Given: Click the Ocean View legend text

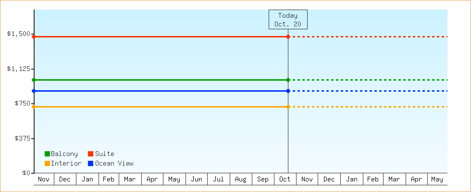Looking at the screenshot, I should [x=114, y=163].
